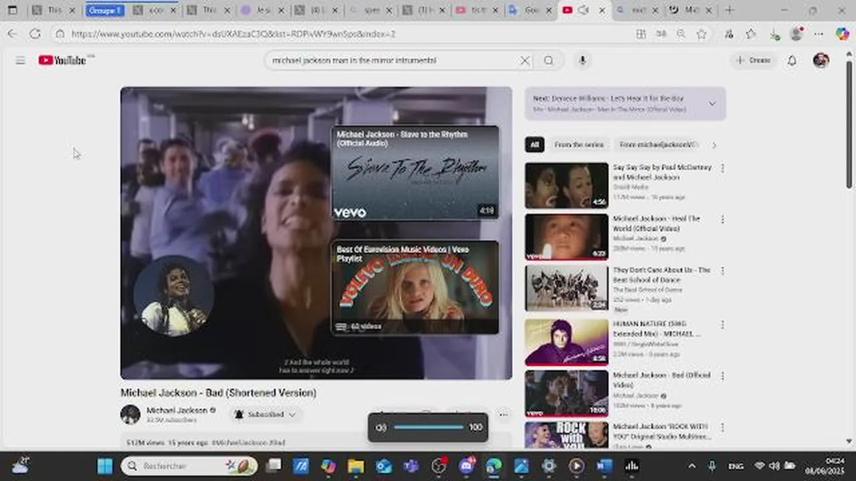Show more filter chips arrow
The image size is (856, 481).
click(714, 145)
